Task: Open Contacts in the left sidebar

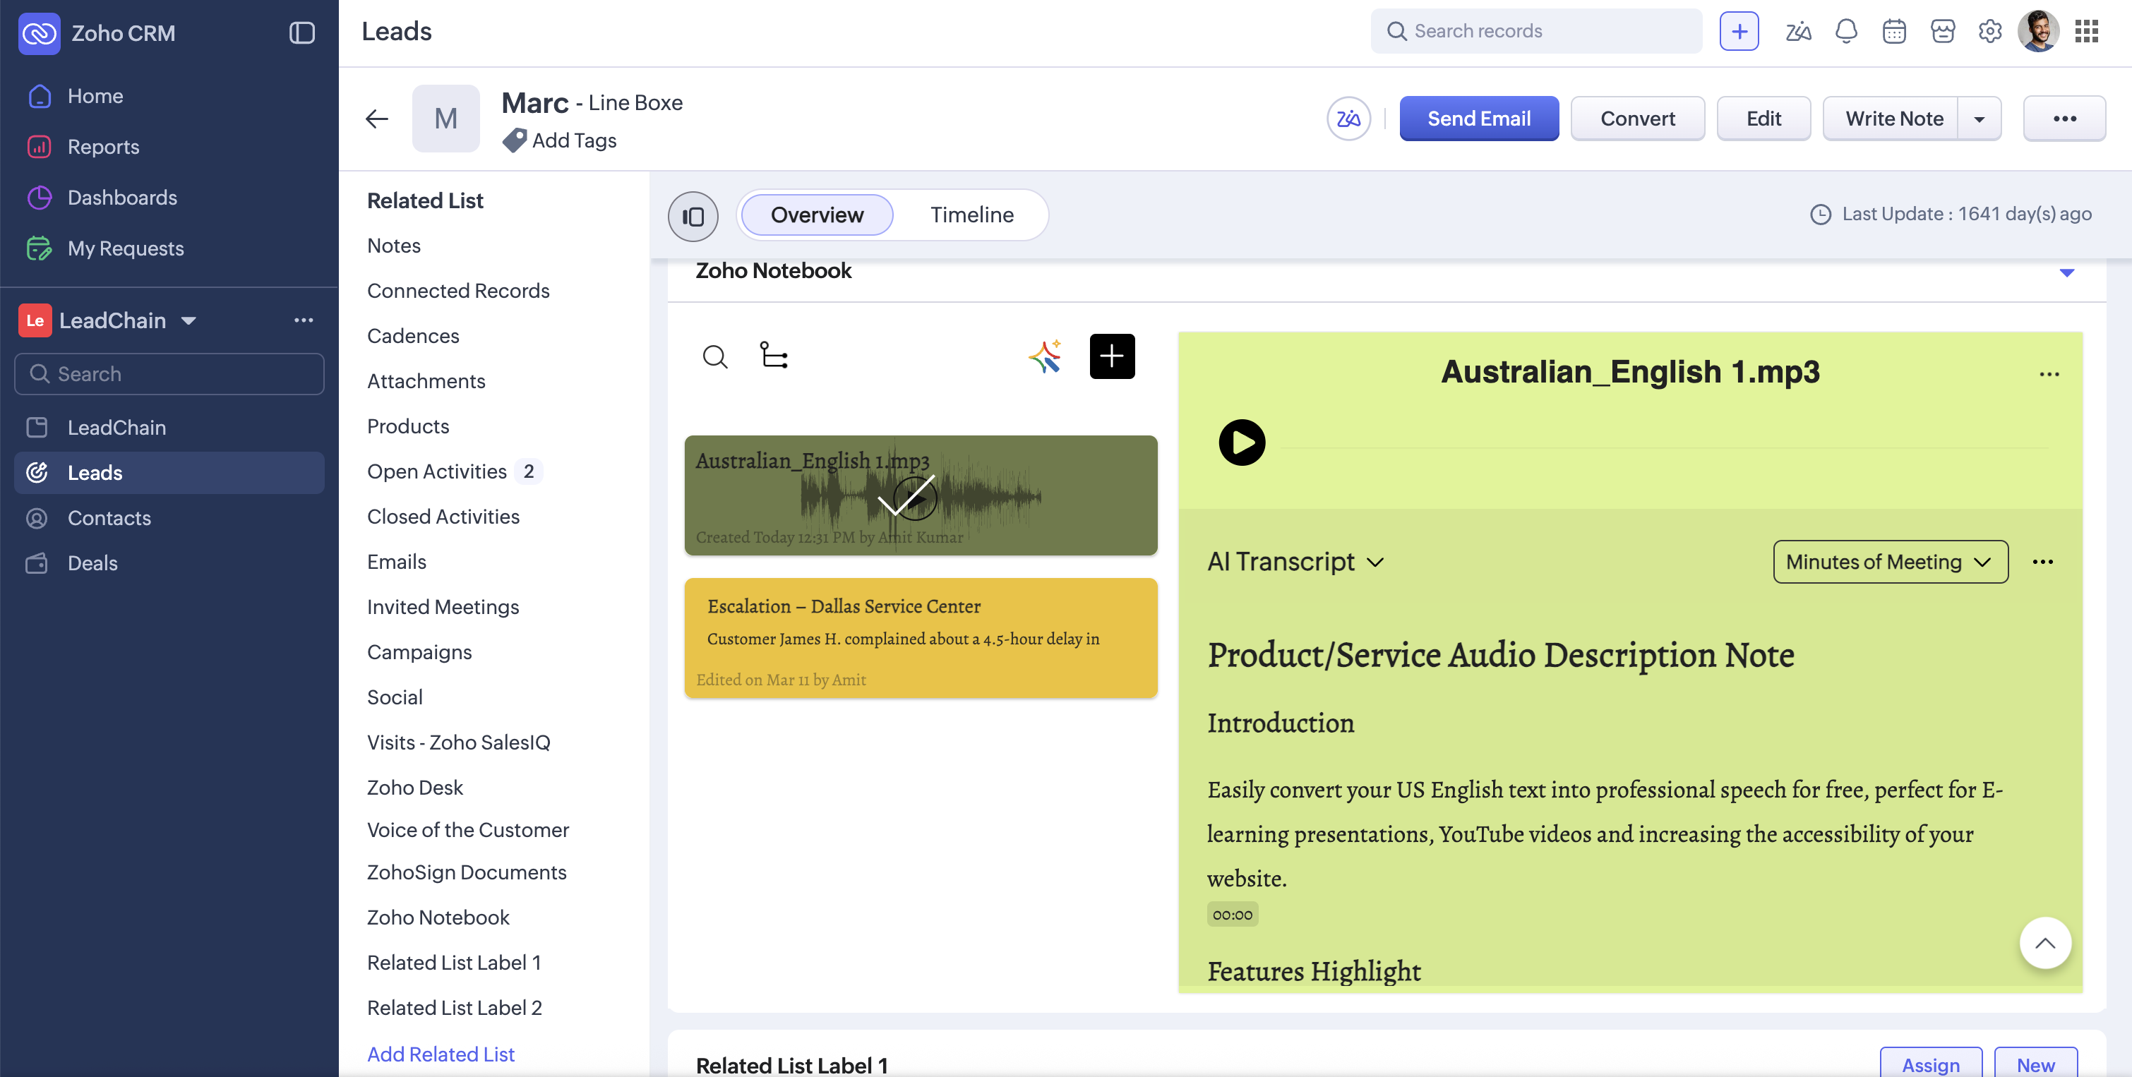Action: [x=109, y=518]
